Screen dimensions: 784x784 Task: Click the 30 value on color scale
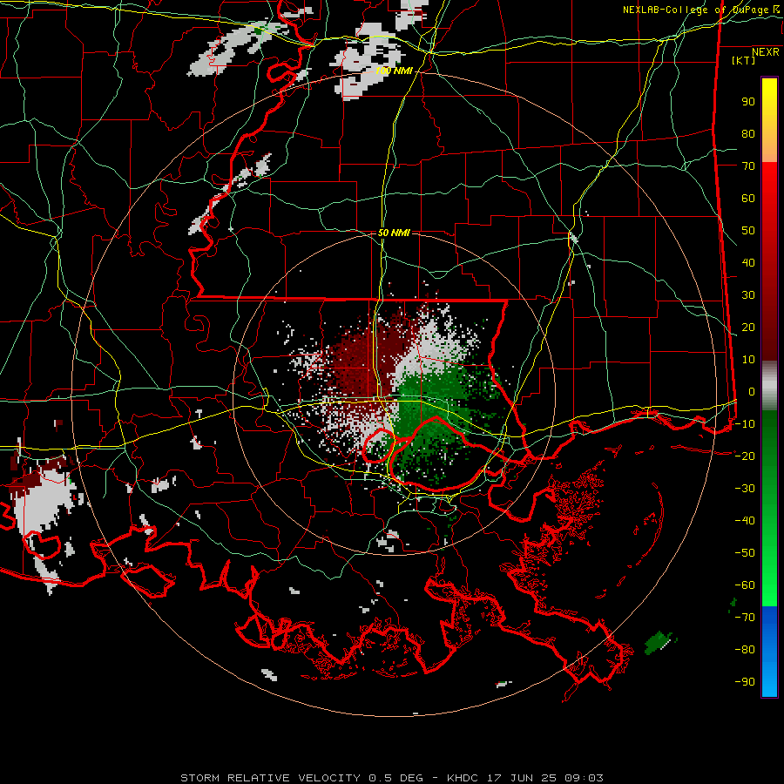tap(748, 295)
